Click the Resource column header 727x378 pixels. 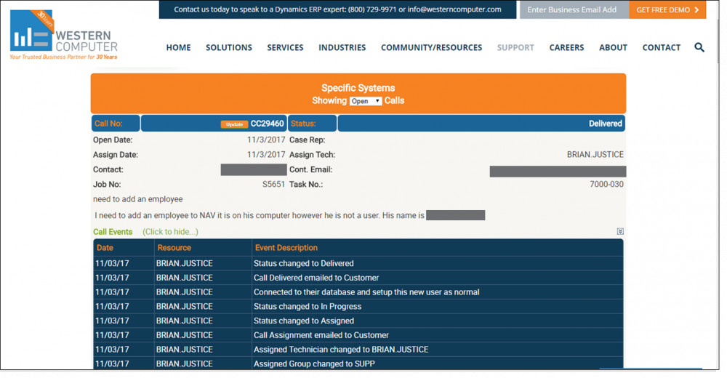[174, 248]
